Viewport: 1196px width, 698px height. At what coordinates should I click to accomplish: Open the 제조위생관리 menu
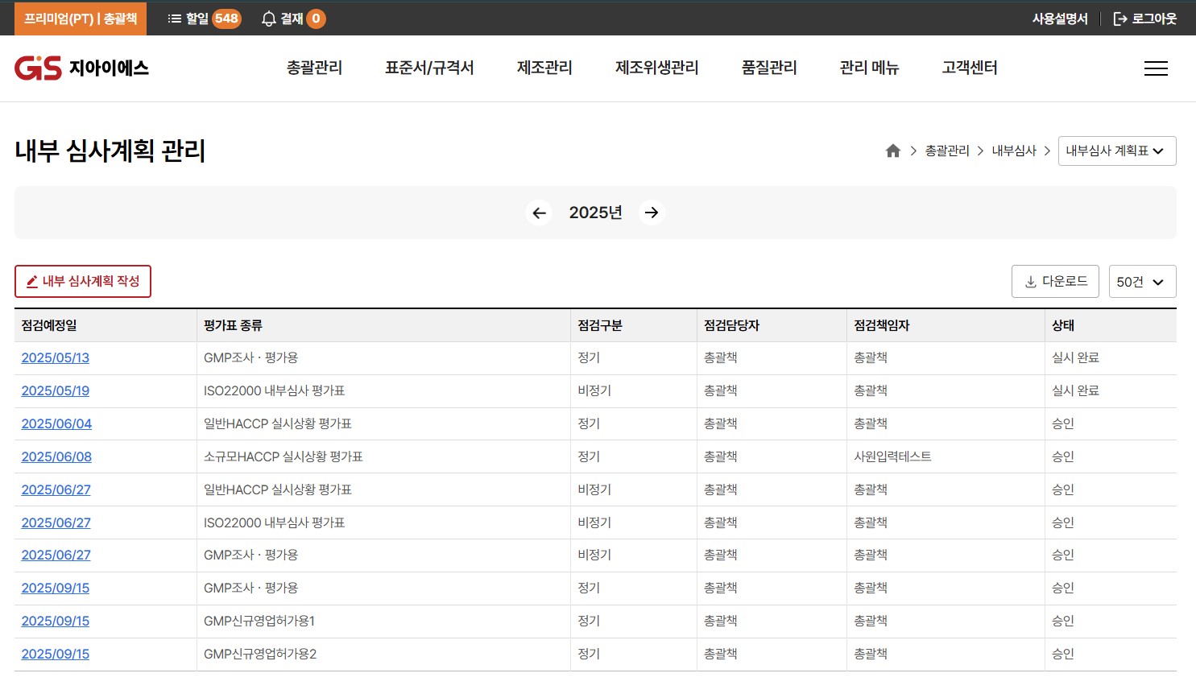click(656, 68)
